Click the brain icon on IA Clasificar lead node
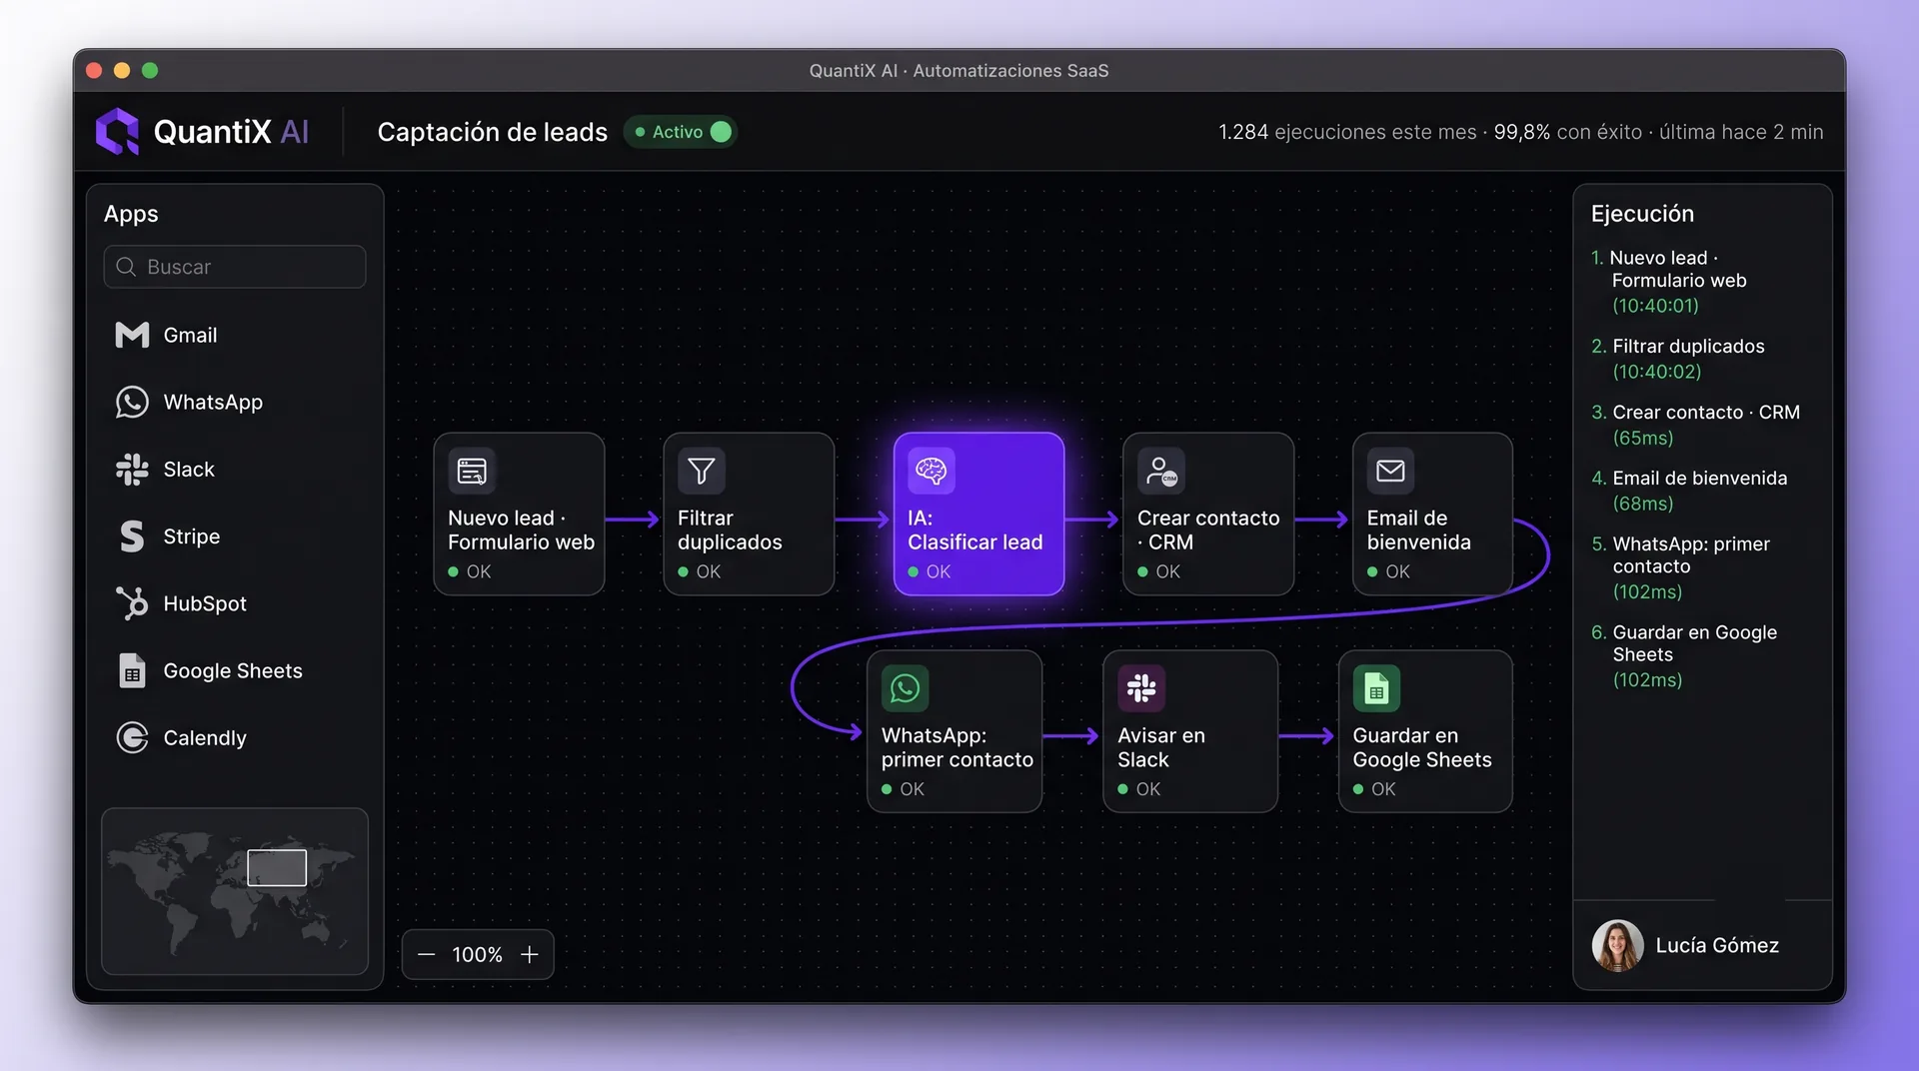The image size is (1919, 1071). [932, 471]
